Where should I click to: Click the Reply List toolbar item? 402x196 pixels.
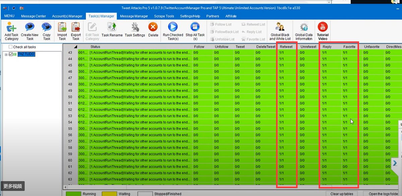(x=251, y=32)
